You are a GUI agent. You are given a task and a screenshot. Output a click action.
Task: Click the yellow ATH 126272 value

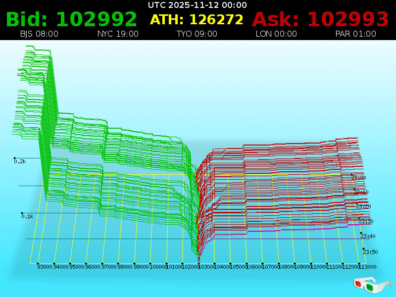[x=197, y=20]
